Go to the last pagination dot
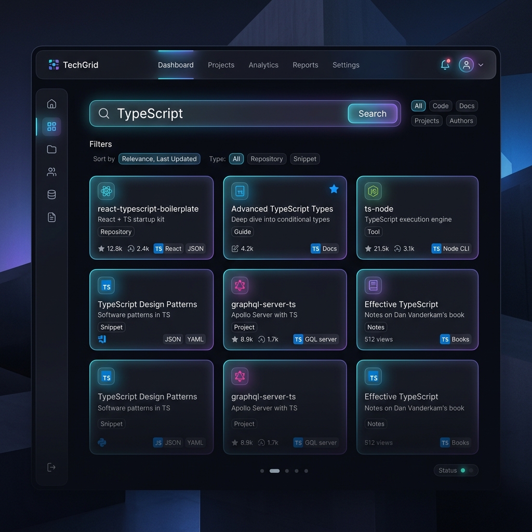The image size is (532, 532). pos(306,471)
